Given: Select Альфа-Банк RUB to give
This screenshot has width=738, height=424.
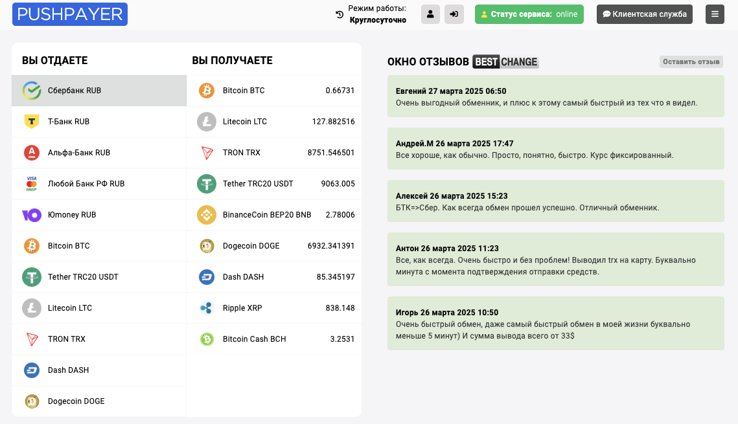Looking at the screenshot, I should [99, 152].
